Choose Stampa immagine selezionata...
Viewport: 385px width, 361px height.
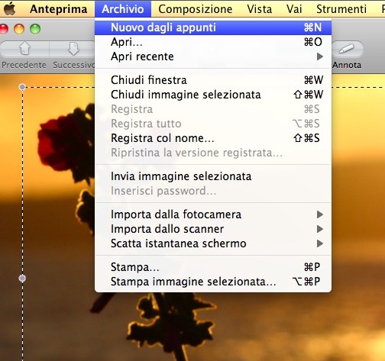tap(213, 282)
